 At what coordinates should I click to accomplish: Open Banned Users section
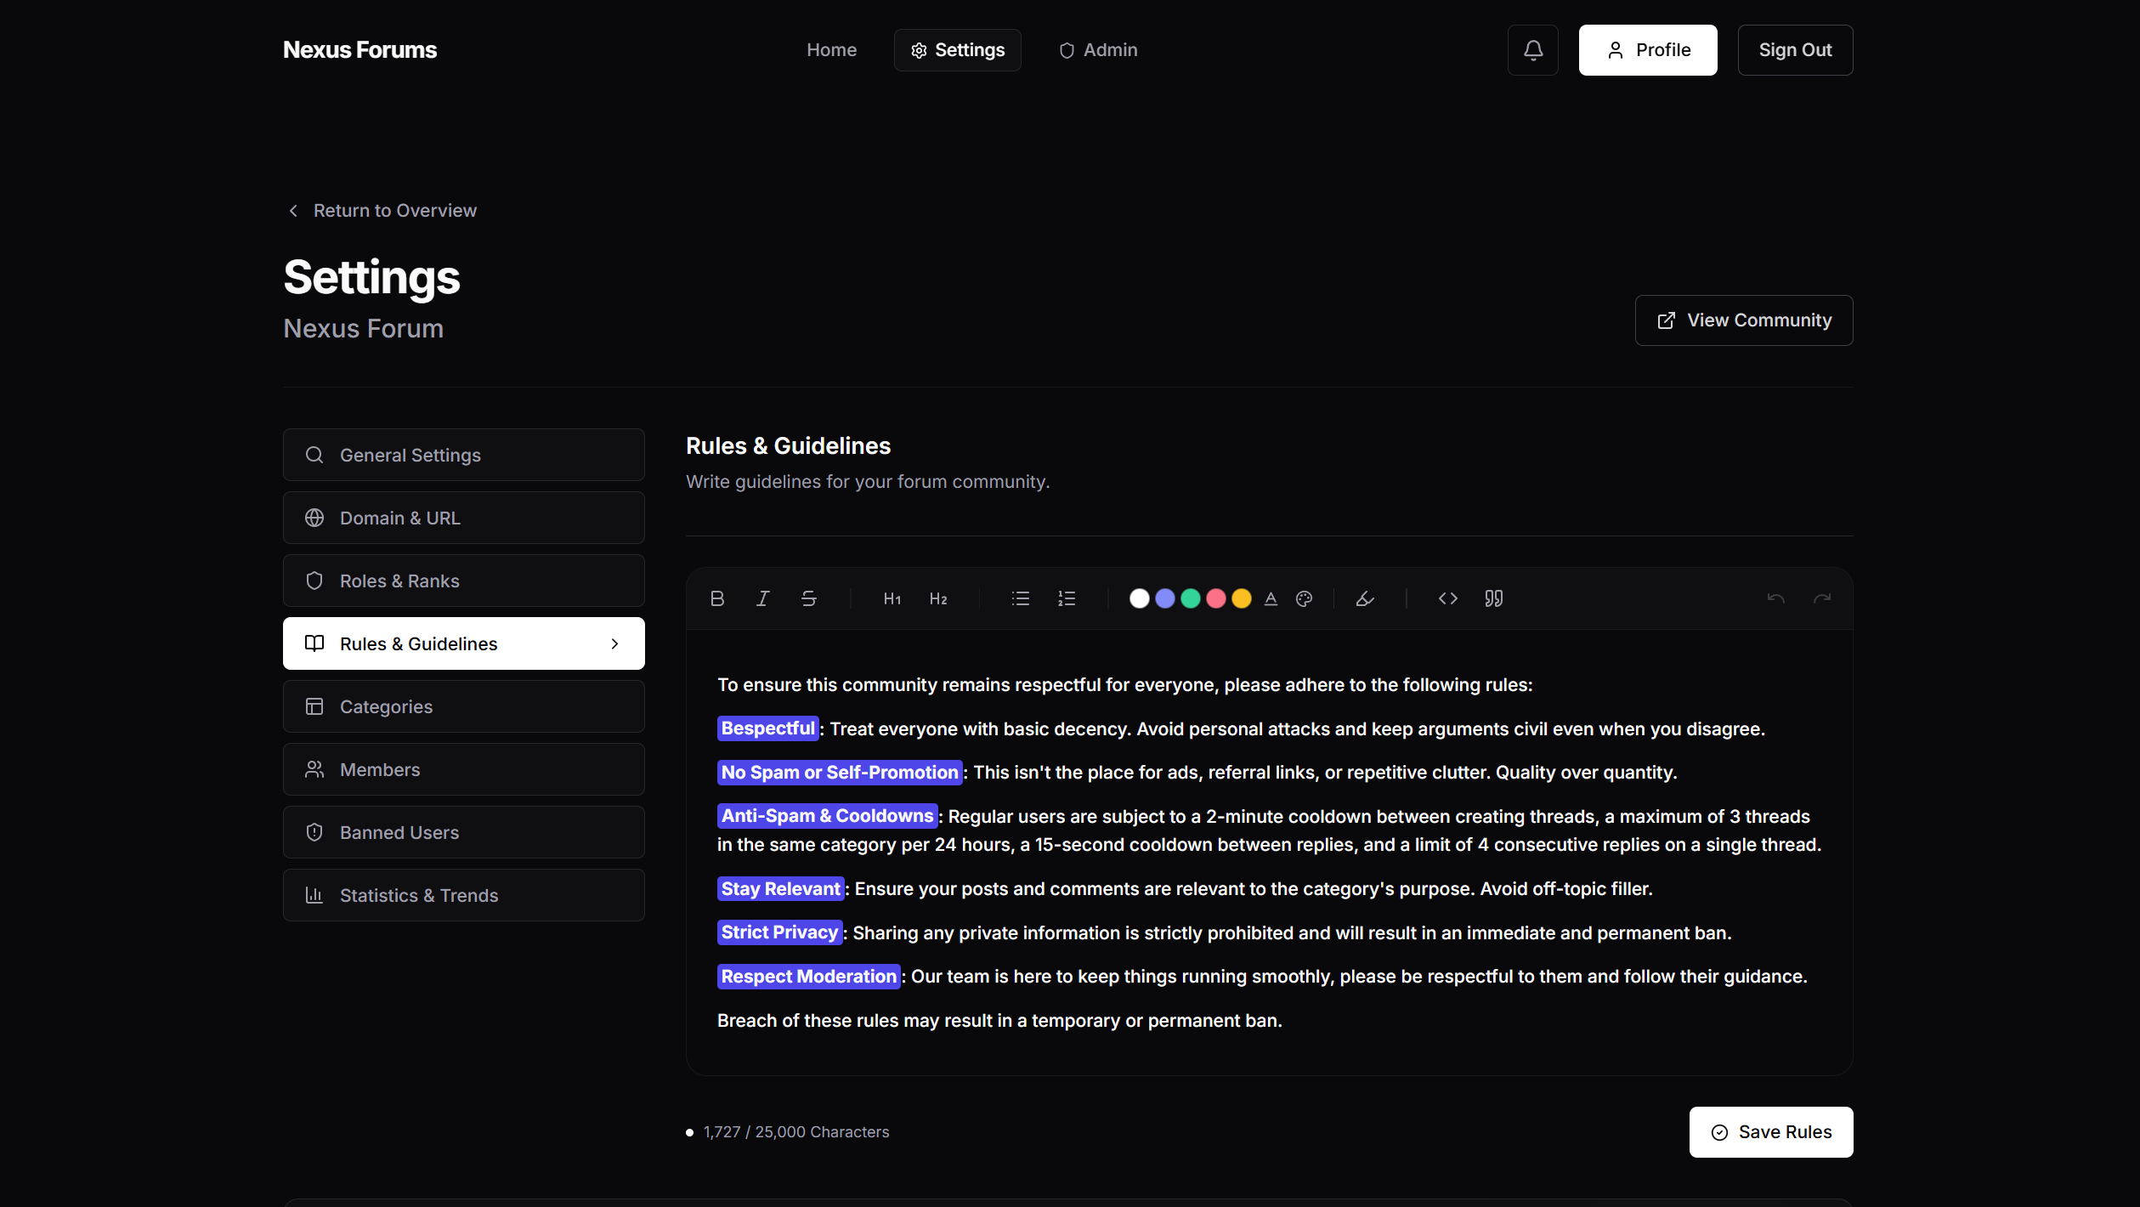click(464, 832)
